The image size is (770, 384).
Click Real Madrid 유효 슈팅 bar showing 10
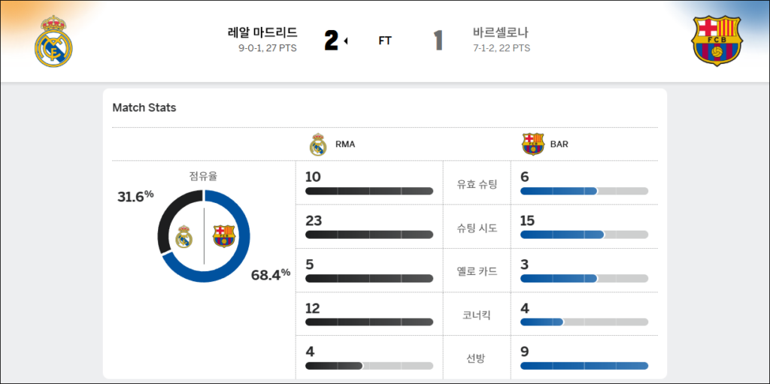pos(369,191)
